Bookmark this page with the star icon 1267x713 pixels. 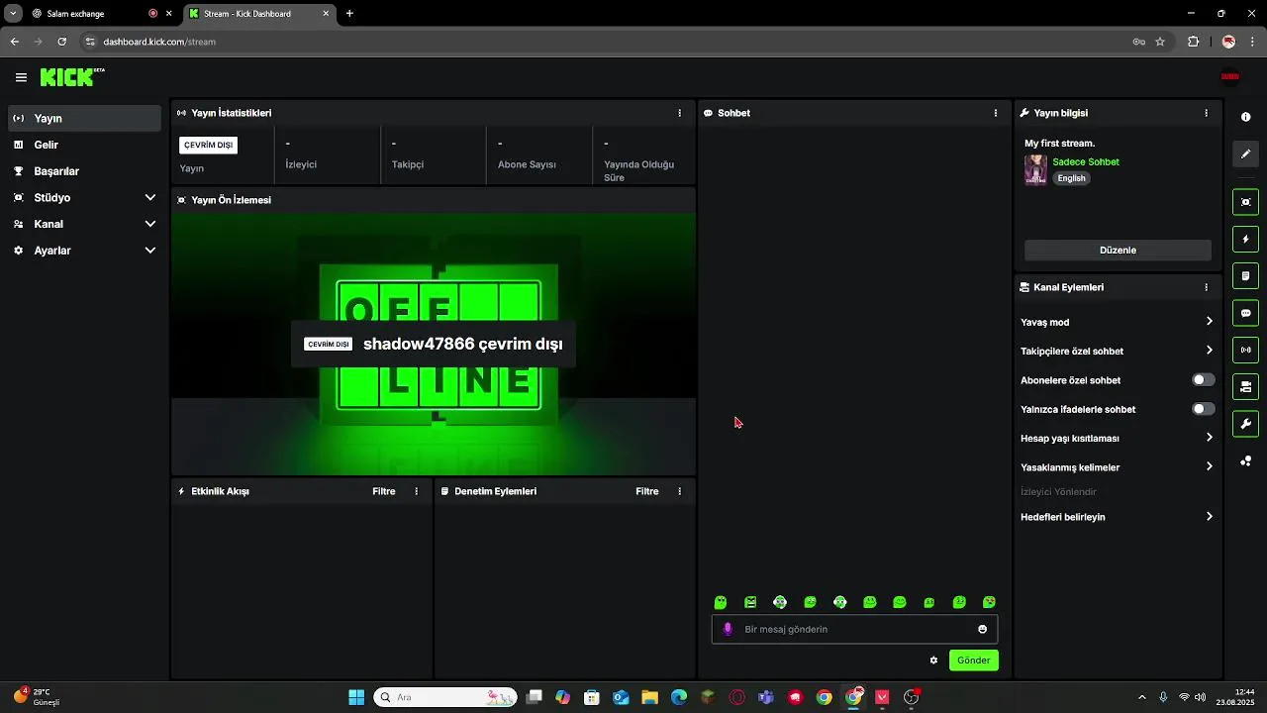[1160, 42]
